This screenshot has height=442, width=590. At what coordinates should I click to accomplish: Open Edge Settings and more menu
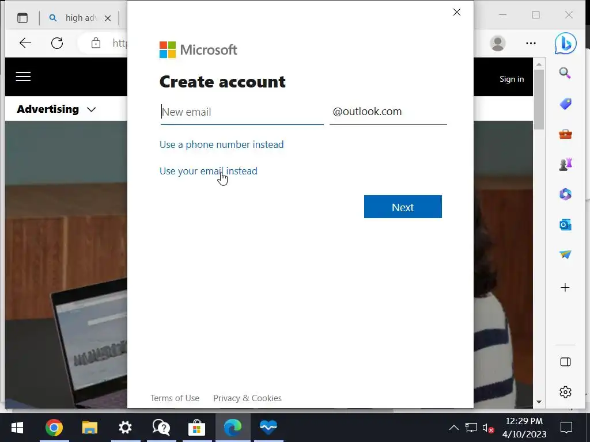(x=531, y=43)
